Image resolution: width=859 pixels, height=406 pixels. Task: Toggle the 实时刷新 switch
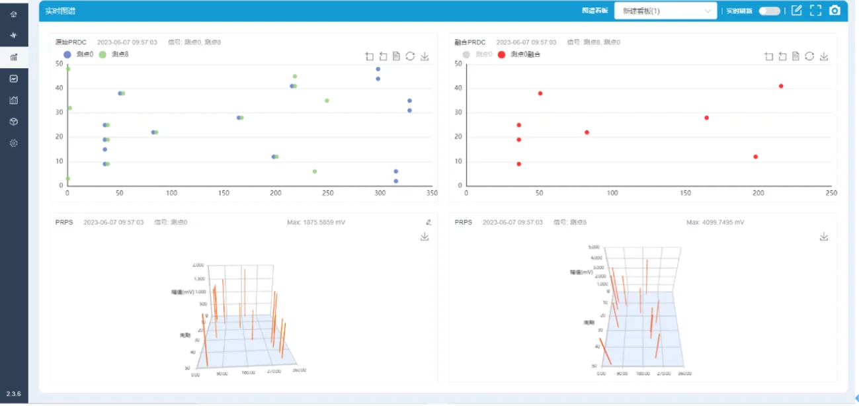pos(769,11)
